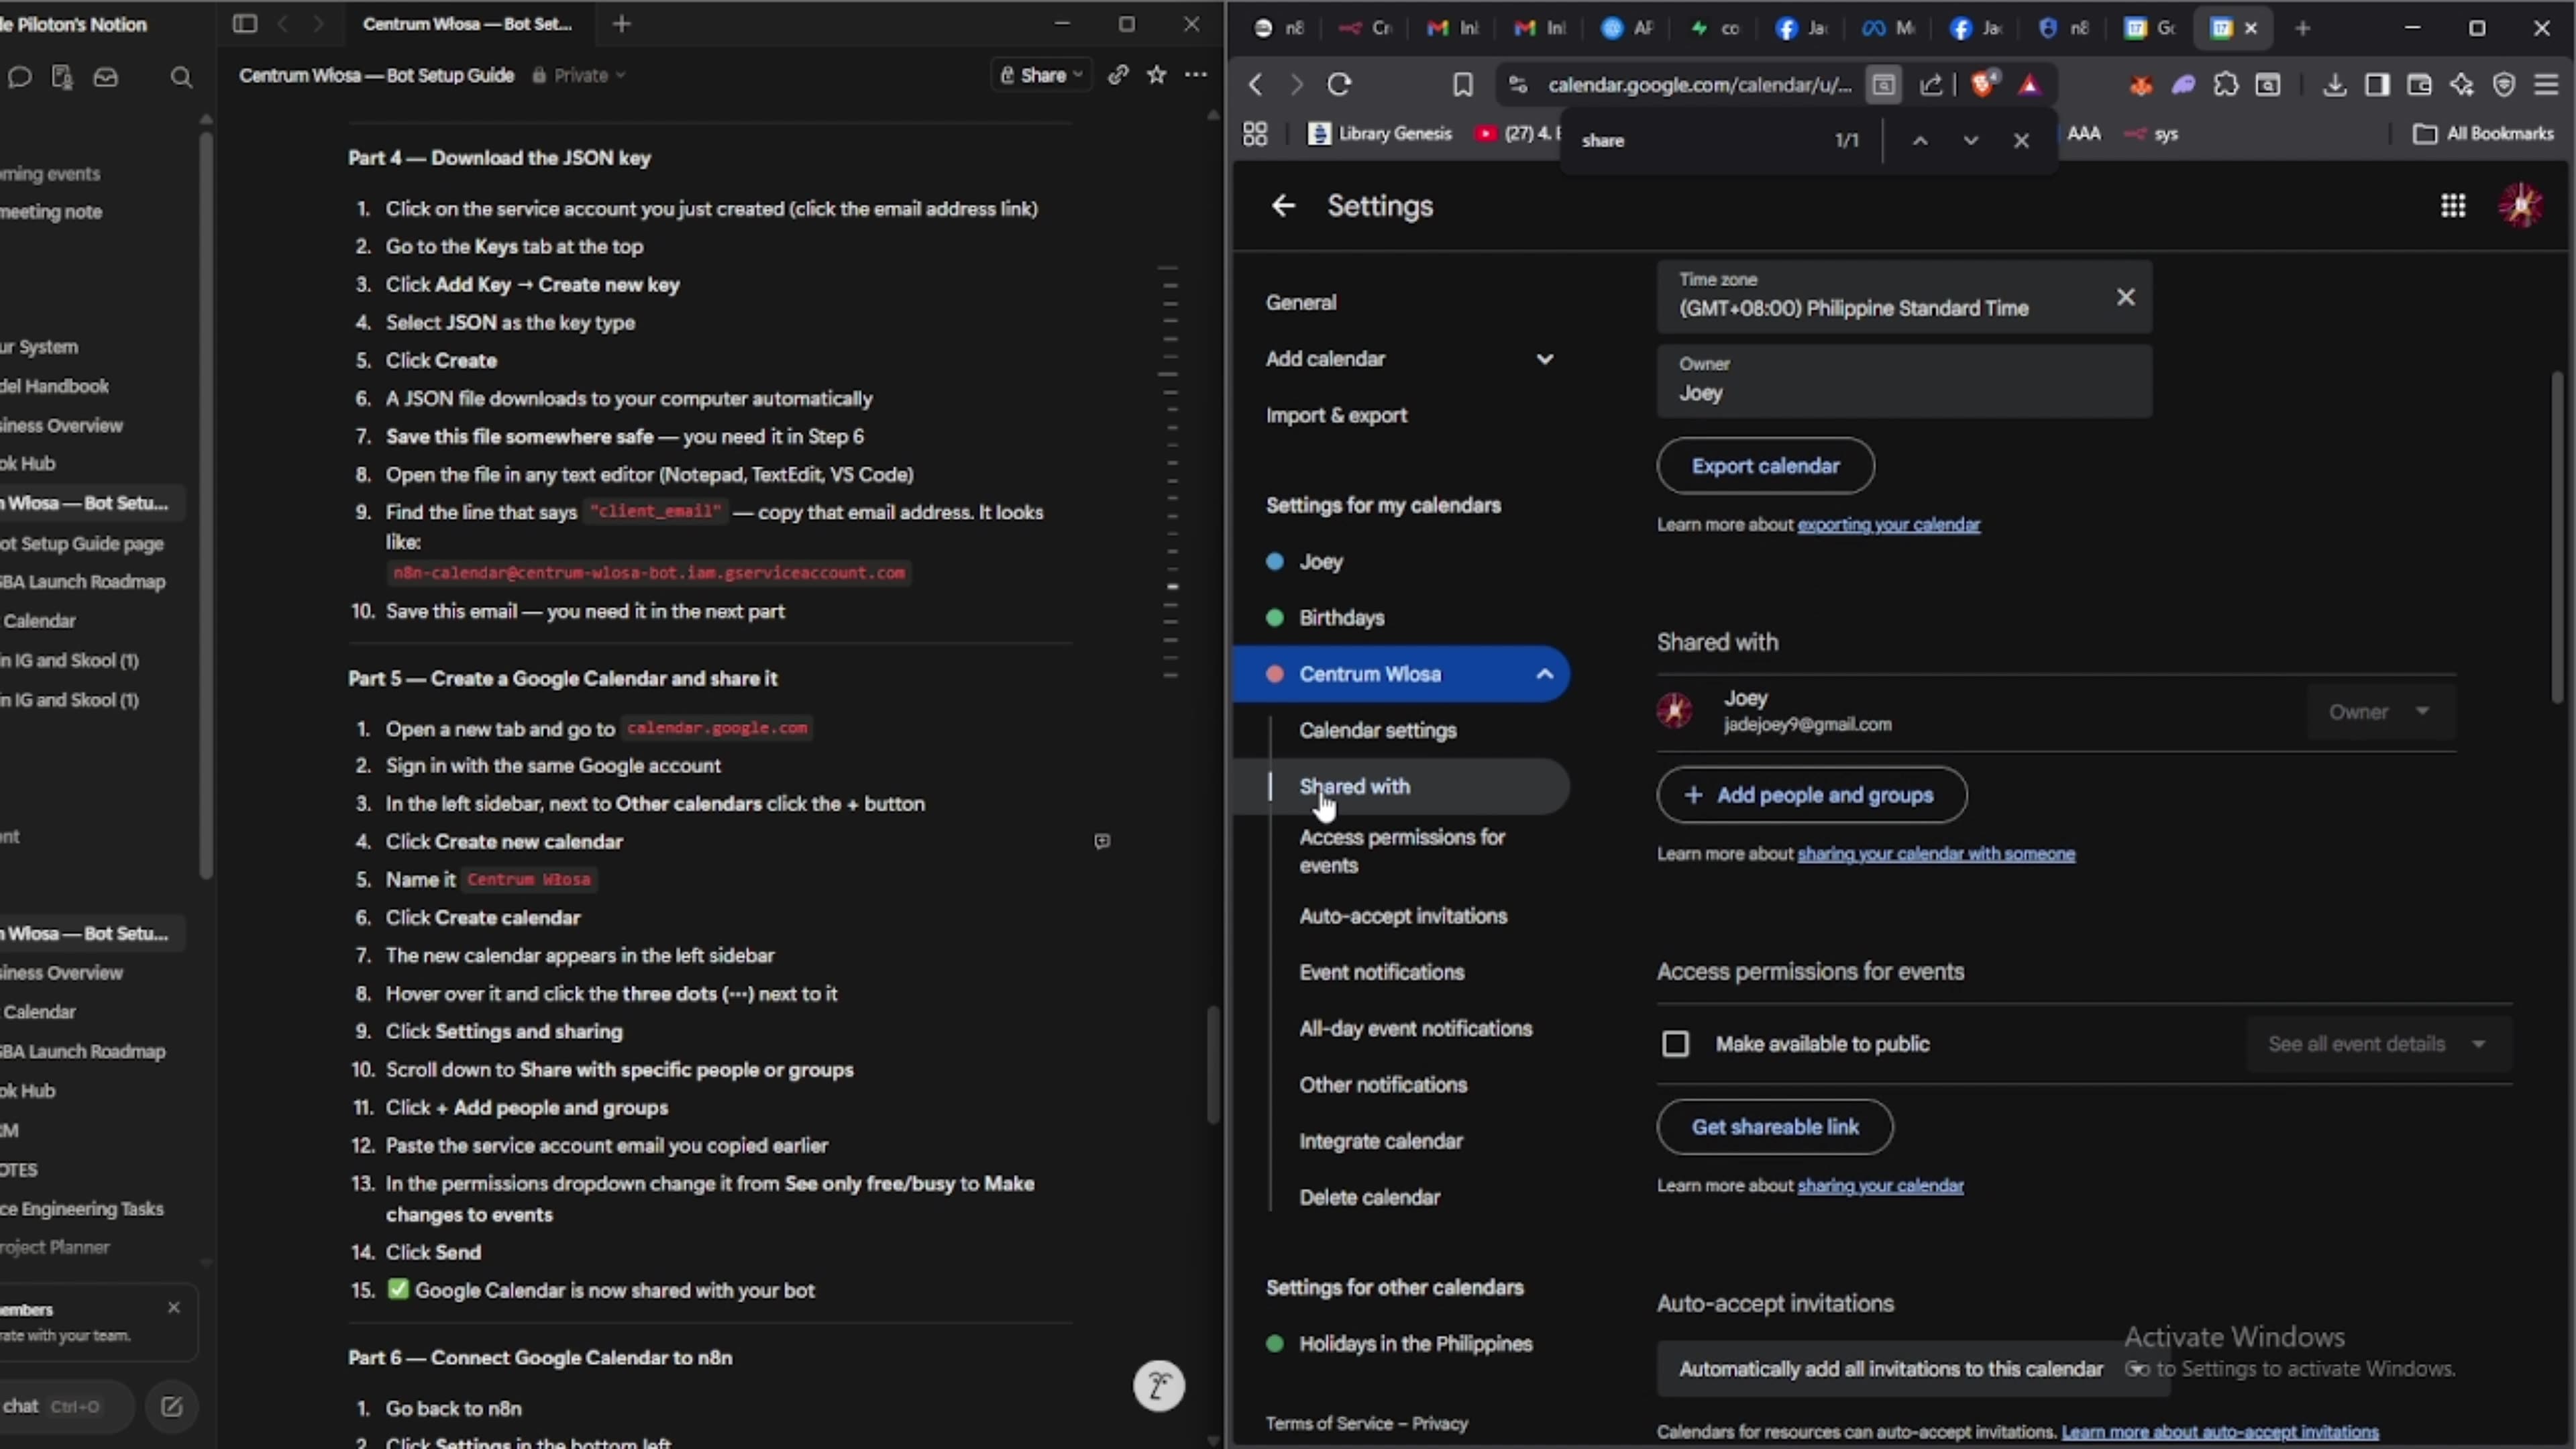Check the Make available to public box
2576x1449 pixels.
coord(1675,1044)
